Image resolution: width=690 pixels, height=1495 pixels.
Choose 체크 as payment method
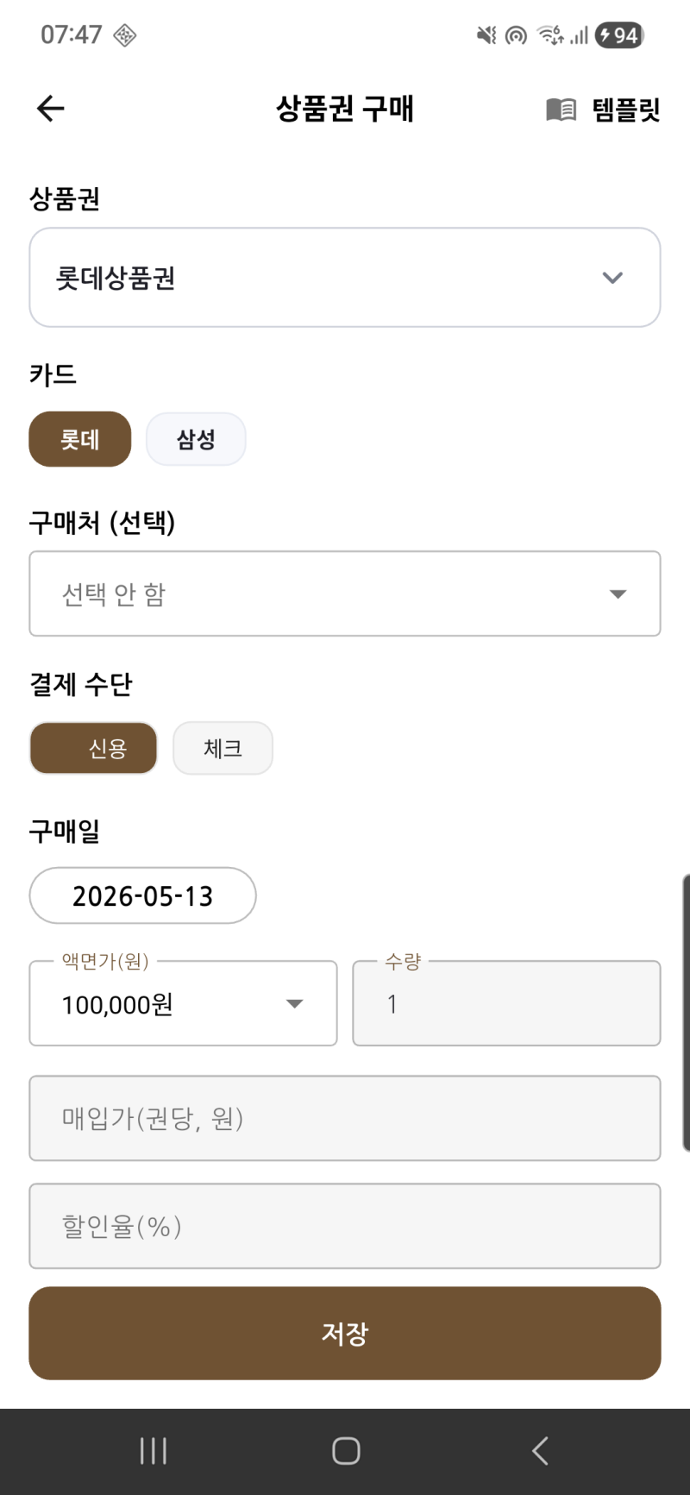click(223, 748)
